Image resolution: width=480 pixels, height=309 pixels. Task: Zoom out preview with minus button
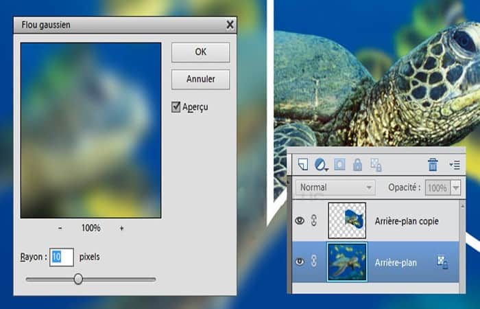(x=60, y=228)
